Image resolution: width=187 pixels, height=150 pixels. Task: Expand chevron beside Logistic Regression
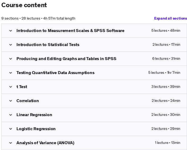pyautogui.click(x=11, y=129)
